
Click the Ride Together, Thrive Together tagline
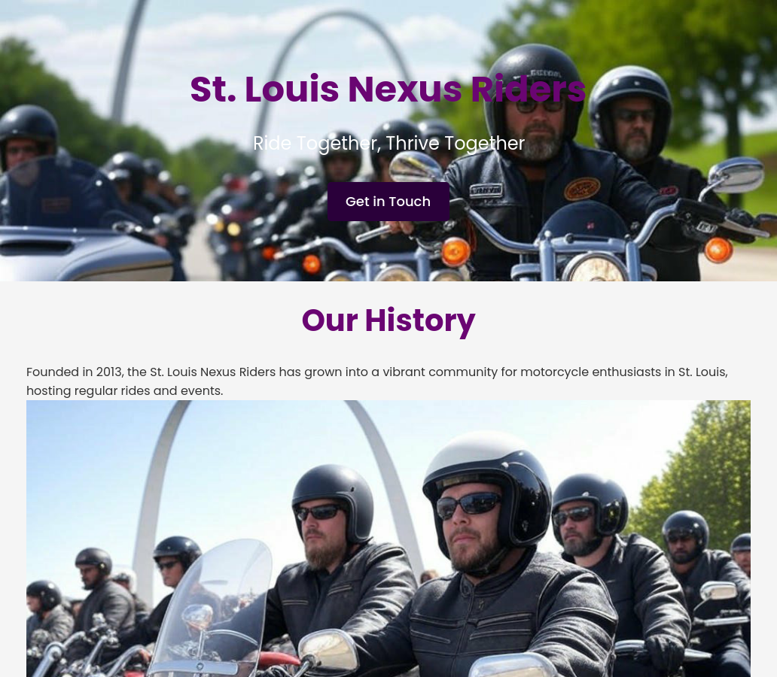pyautogui.click(x=388, y=143)
